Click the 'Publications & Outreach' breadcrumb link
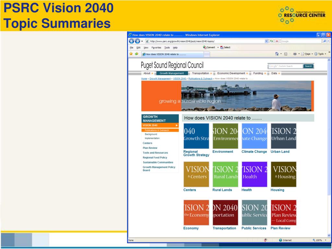This screenshot has height=249, width=332. tap(200, 78)
